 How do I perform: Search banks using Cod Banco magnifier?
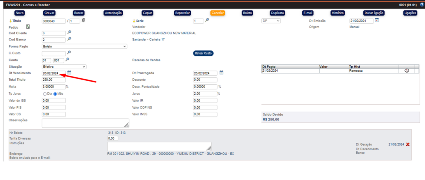69,39
